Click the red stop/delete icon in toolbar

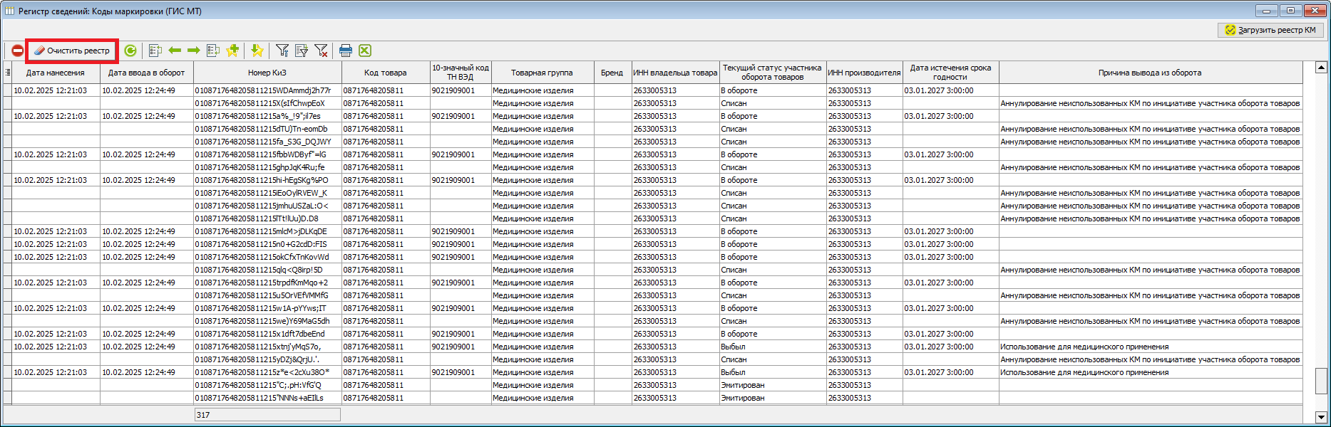click(17, 51)
